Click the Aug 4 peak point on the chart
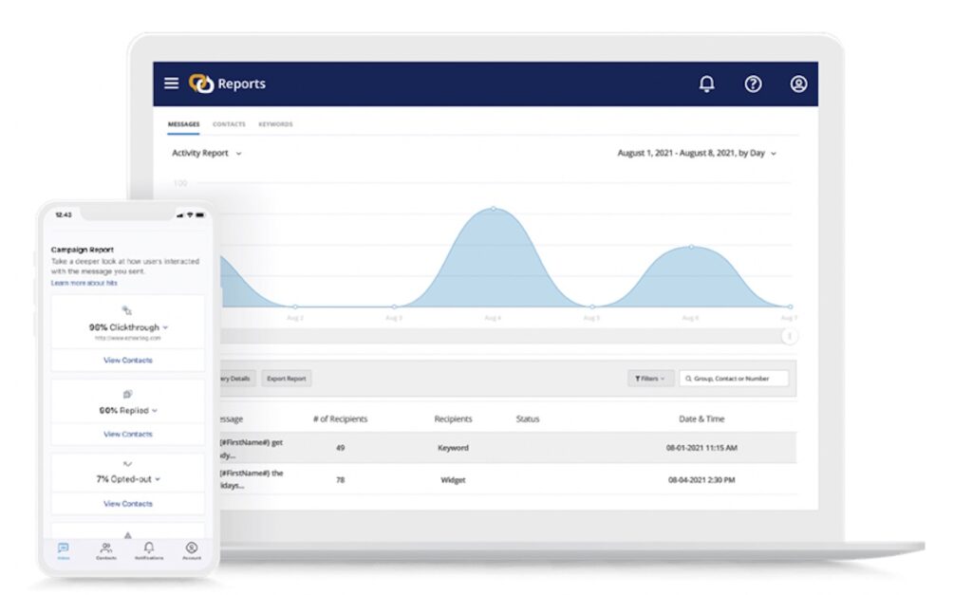The image size is (972, 595). [x=494, y=209]
